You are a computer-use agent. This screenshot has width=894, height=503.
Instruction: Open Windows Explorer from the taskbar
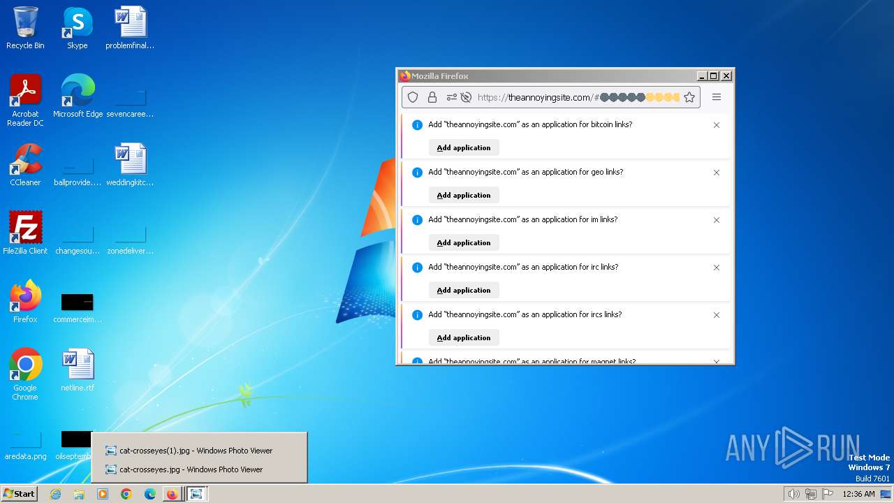pyautogui.click(x=79, y=494)
